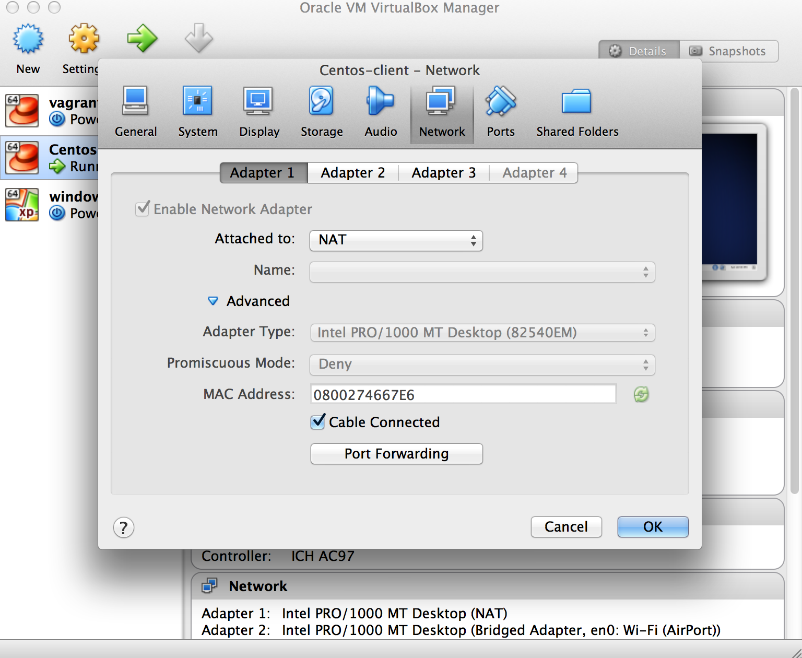
Task: Open help with the question mark button
Action: coord(124,527)
